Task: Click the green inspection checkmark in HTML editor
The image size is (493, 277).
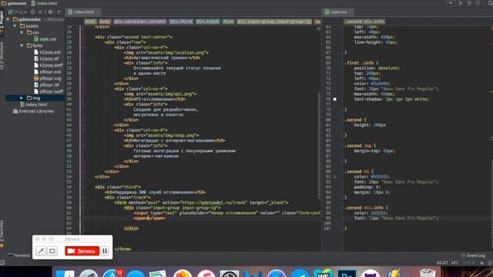Action: pos(318,28)
